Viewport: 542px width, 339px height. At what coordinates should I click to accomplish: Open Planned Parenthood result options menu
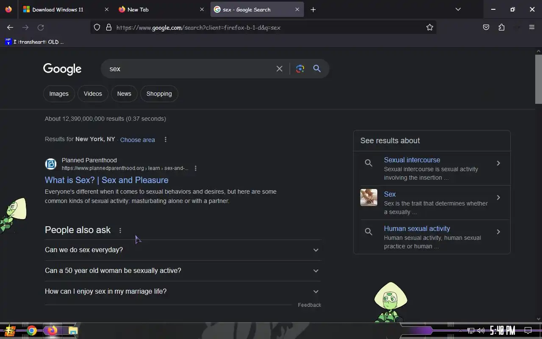point(196,168)
